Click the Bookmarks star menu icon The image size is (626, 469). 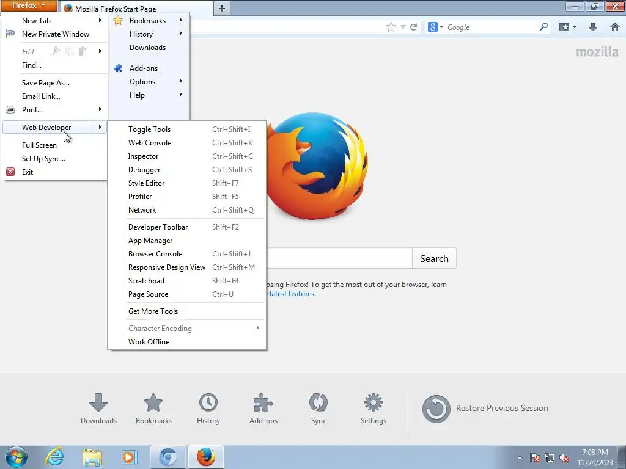coord(118,20)
